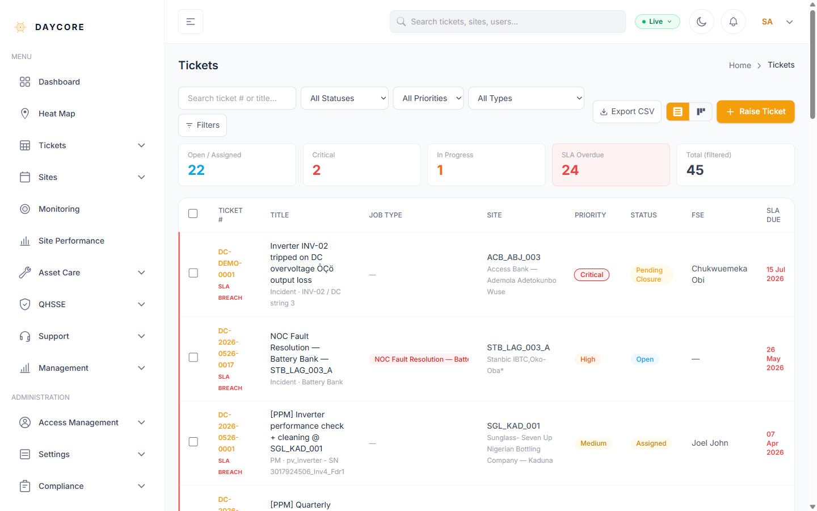Click the Critical priority badge
The width and height of the screenshot is (817, 511).
[x=592, y=275]
